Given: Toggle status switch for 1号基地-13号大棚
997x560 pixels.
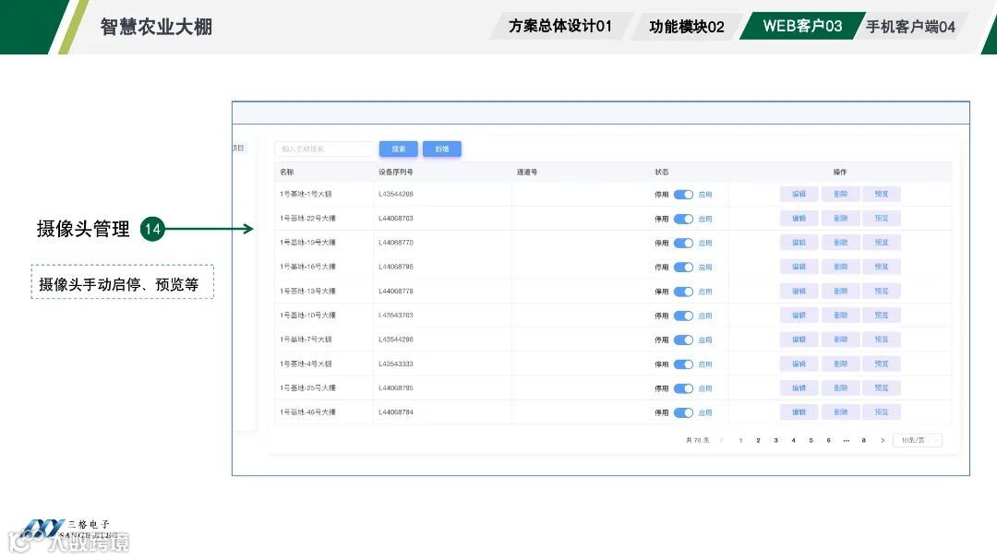Looking at the screenshot, I should coord(683,292).
